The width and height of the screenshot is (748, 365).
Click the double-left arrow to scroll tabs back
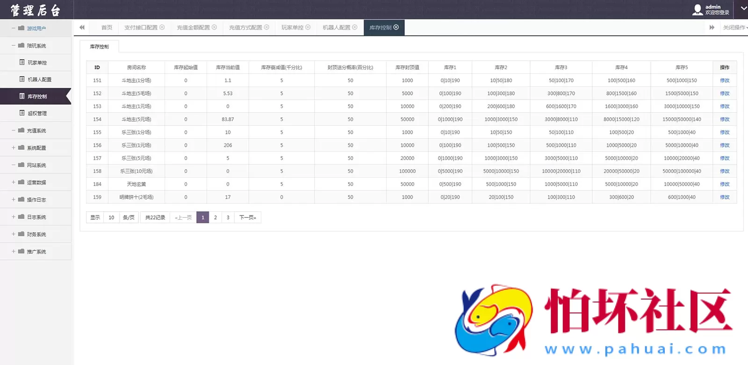(82, 28)
